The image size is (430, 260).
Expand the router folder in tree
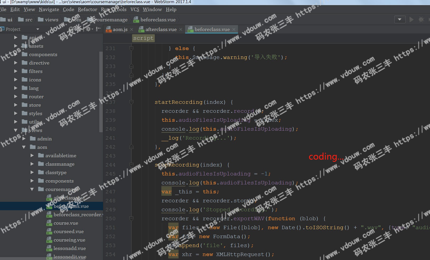(x=16, y=97)
